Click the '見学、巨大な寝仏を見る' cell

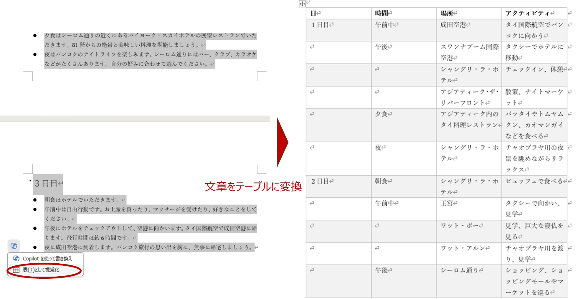(534, 231)
